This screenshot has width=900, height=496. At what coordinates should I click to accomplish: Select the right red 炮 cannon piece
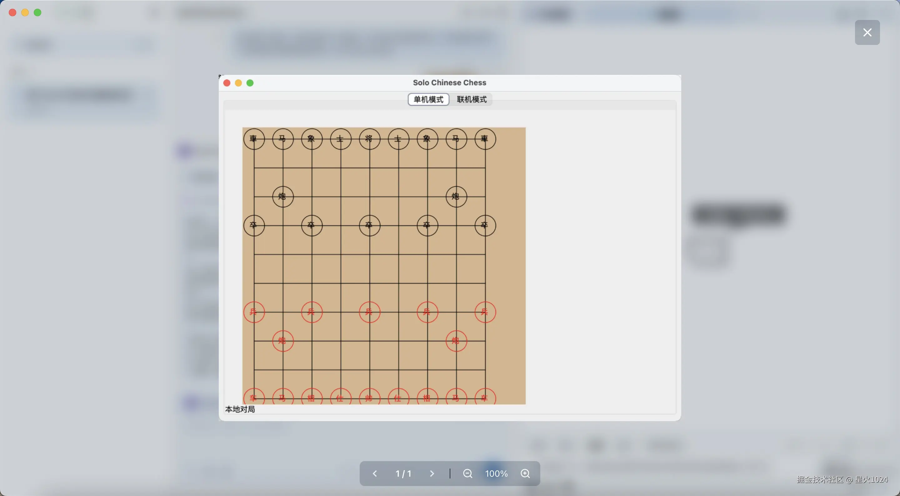(456, 341)
